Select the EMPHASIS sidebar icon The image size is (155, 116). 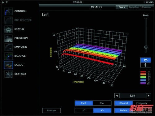point(8,47)
